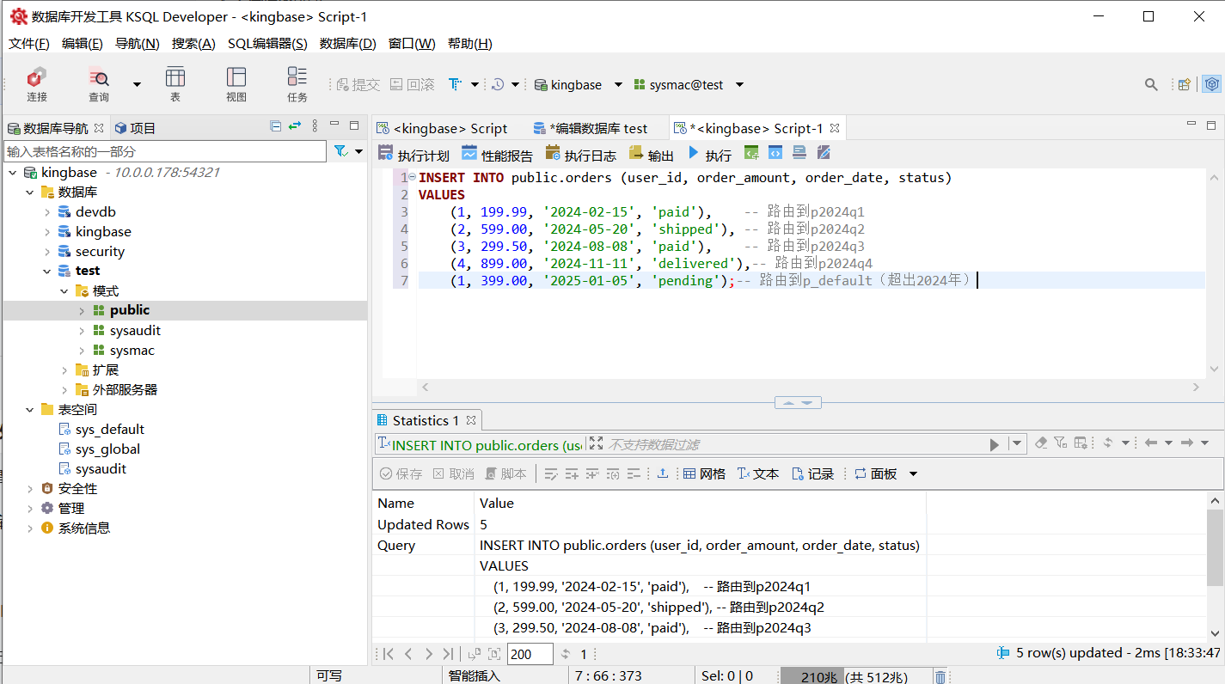The width and height of the screenshot is (1225, 684).
Task: Click the table name filter input field
Action: click(165, 151)
